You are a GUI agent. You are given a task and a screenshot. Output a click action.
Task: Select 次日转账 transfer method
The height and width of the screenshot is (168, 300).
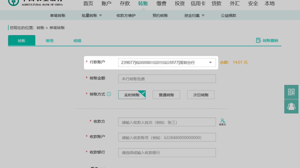(x=201, y=95)
